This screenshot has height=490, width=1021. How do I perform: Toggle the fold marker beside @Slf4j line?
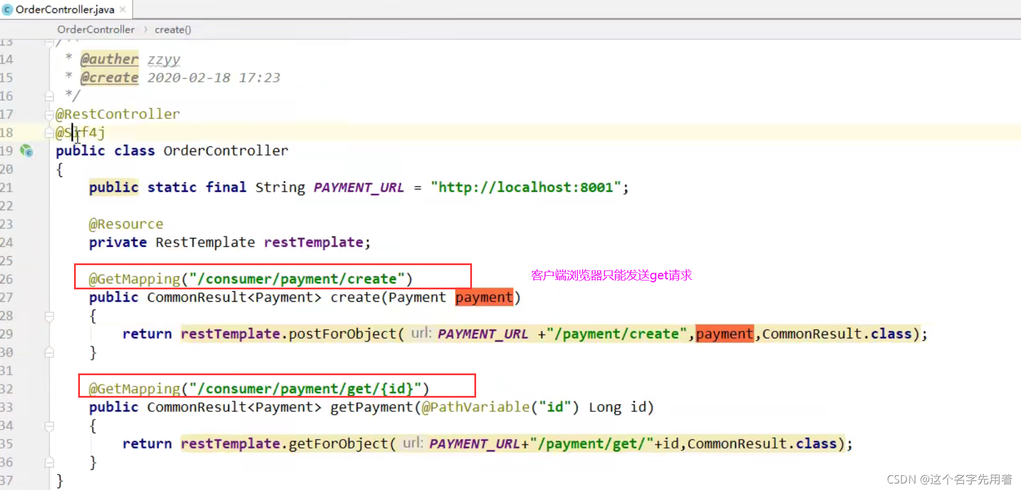(x=50, y=133)
